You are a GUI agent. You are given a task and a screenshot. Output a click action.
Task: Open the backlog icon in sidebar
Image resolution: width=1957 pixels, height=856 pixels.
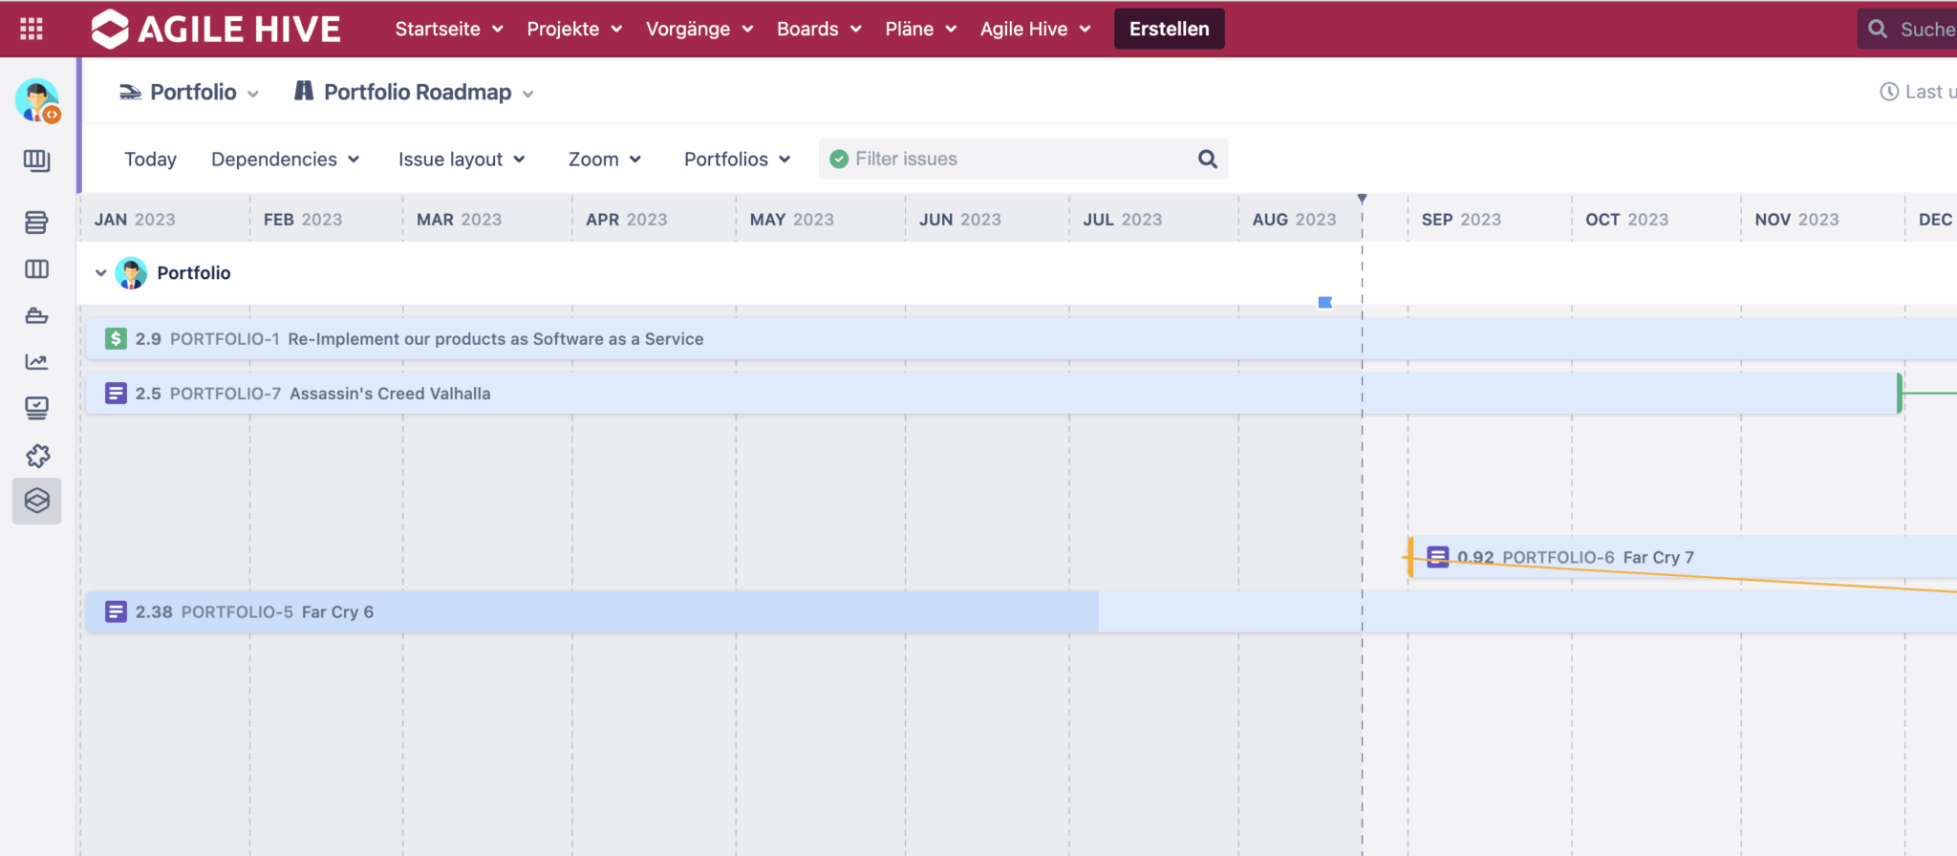click(36, 223)
